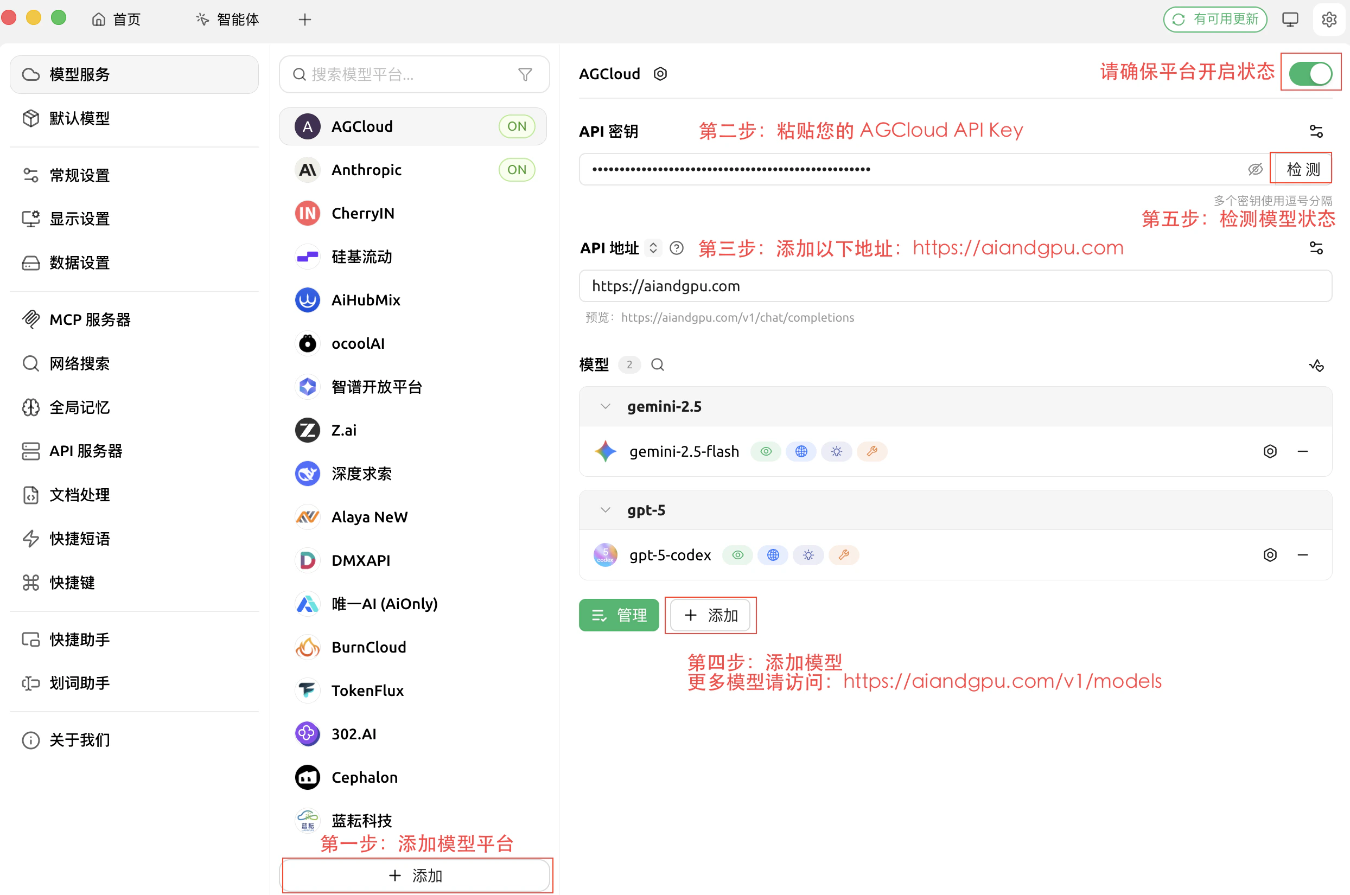This screenshot has height=895, width=1350.
Task: Switch to 智能体 tab
Action: click(228, 20)
